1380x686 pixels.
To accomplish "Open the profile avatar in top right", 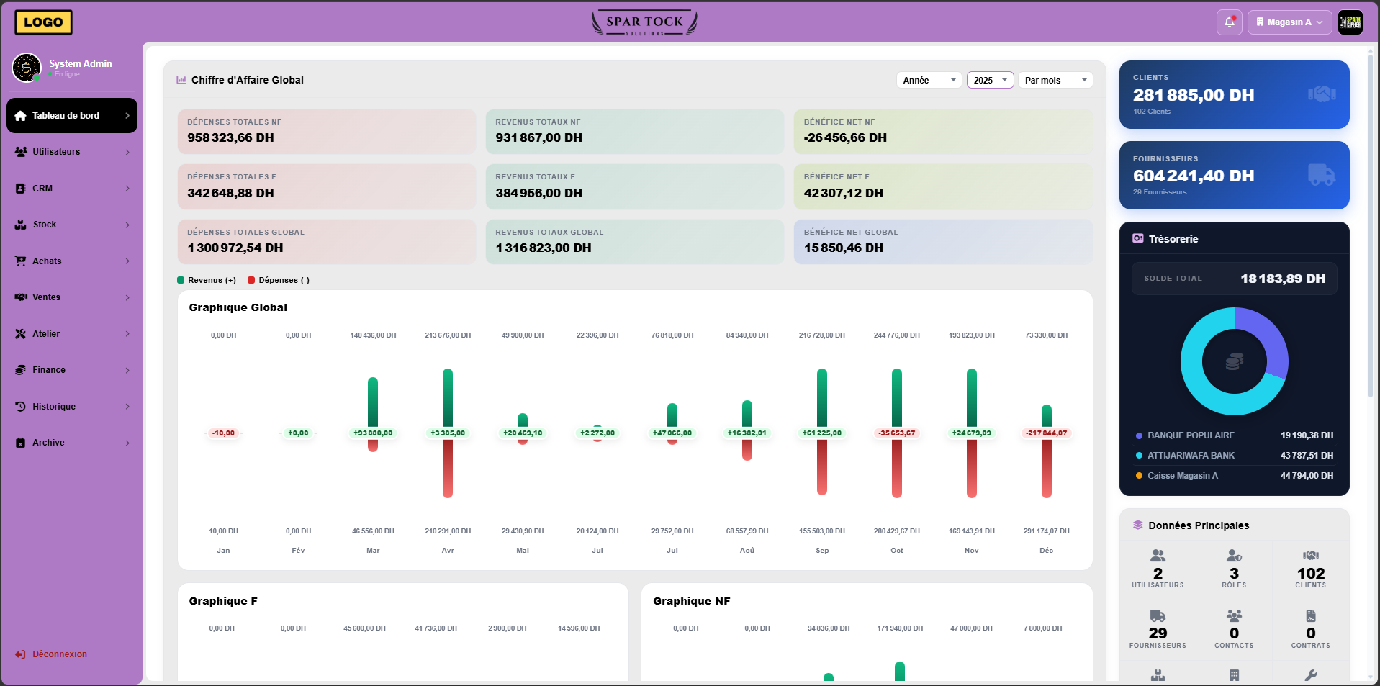I will pos(1350,22).
